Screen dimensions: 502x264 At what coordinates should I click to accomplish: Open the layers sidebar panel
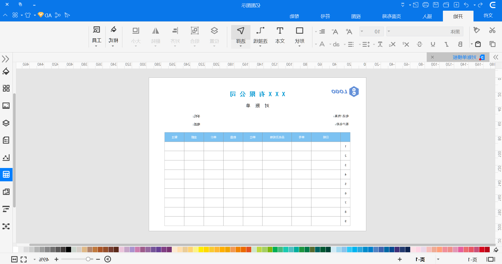[x=6, y=123]
